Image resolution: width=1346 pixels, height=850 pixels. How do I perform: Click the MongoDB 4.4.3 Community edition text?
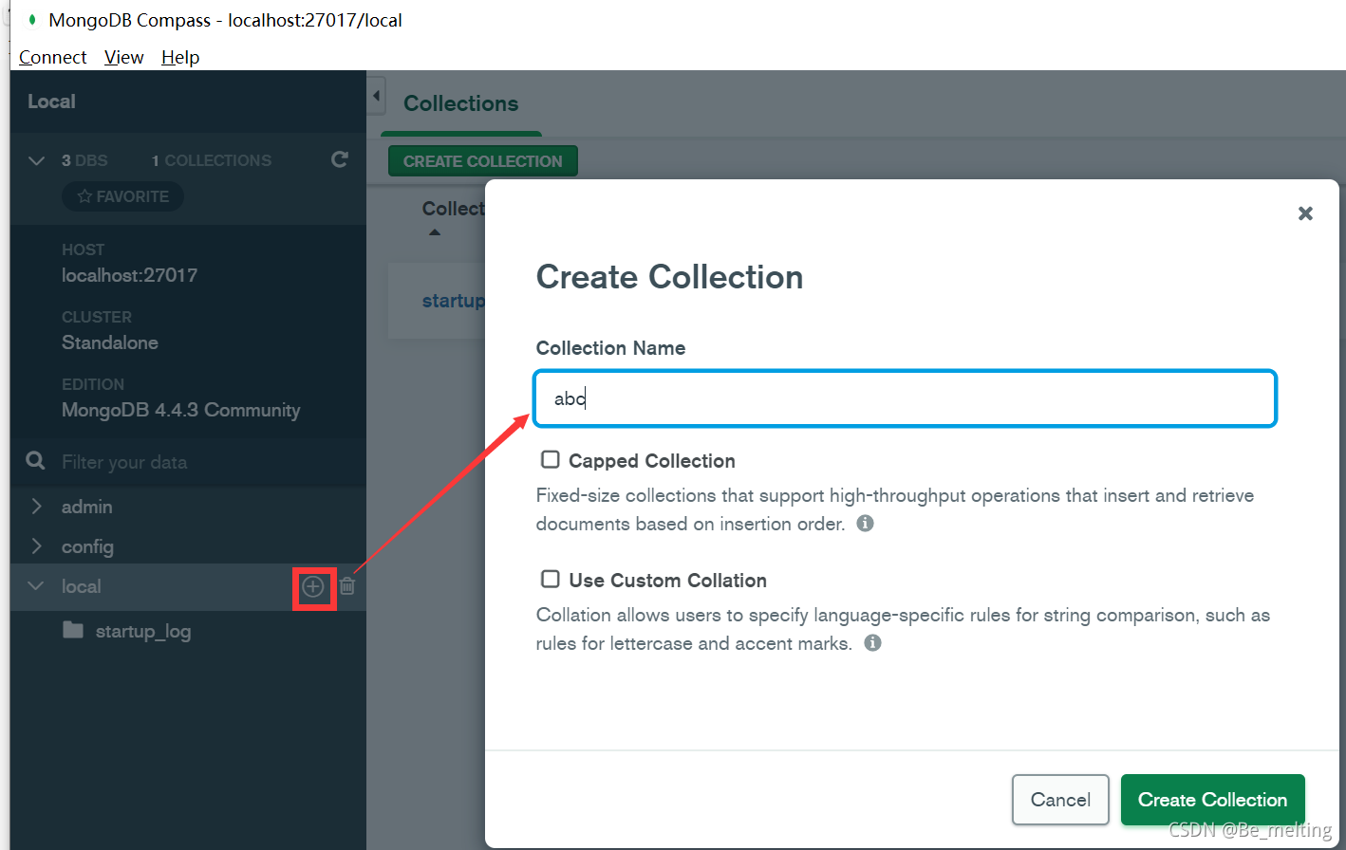(x=181, y=410)
